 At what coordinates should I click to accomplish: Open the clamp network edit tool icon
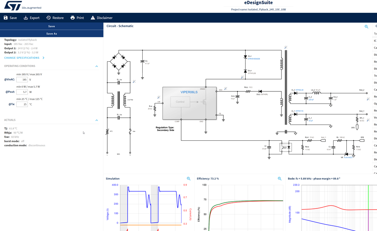click(242, 77)
